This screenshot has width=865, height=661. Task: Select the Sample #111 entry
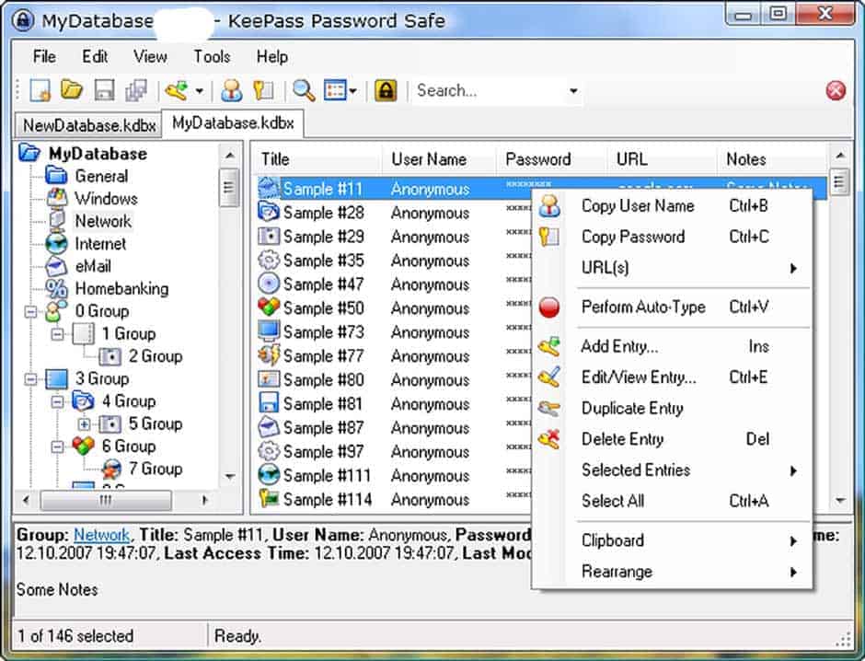[327, 476]
